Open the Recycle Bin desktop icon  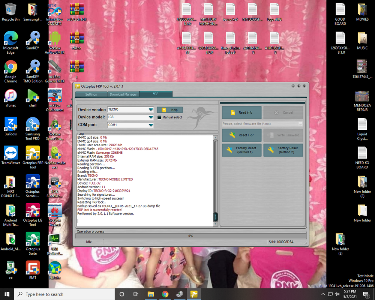tap(11, 12)
